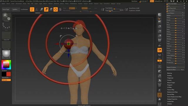This screenshot has width=188, height=106.
Task: Toggle the orange Gizmo 3D circle icon
Action: [x=56, y=9]
